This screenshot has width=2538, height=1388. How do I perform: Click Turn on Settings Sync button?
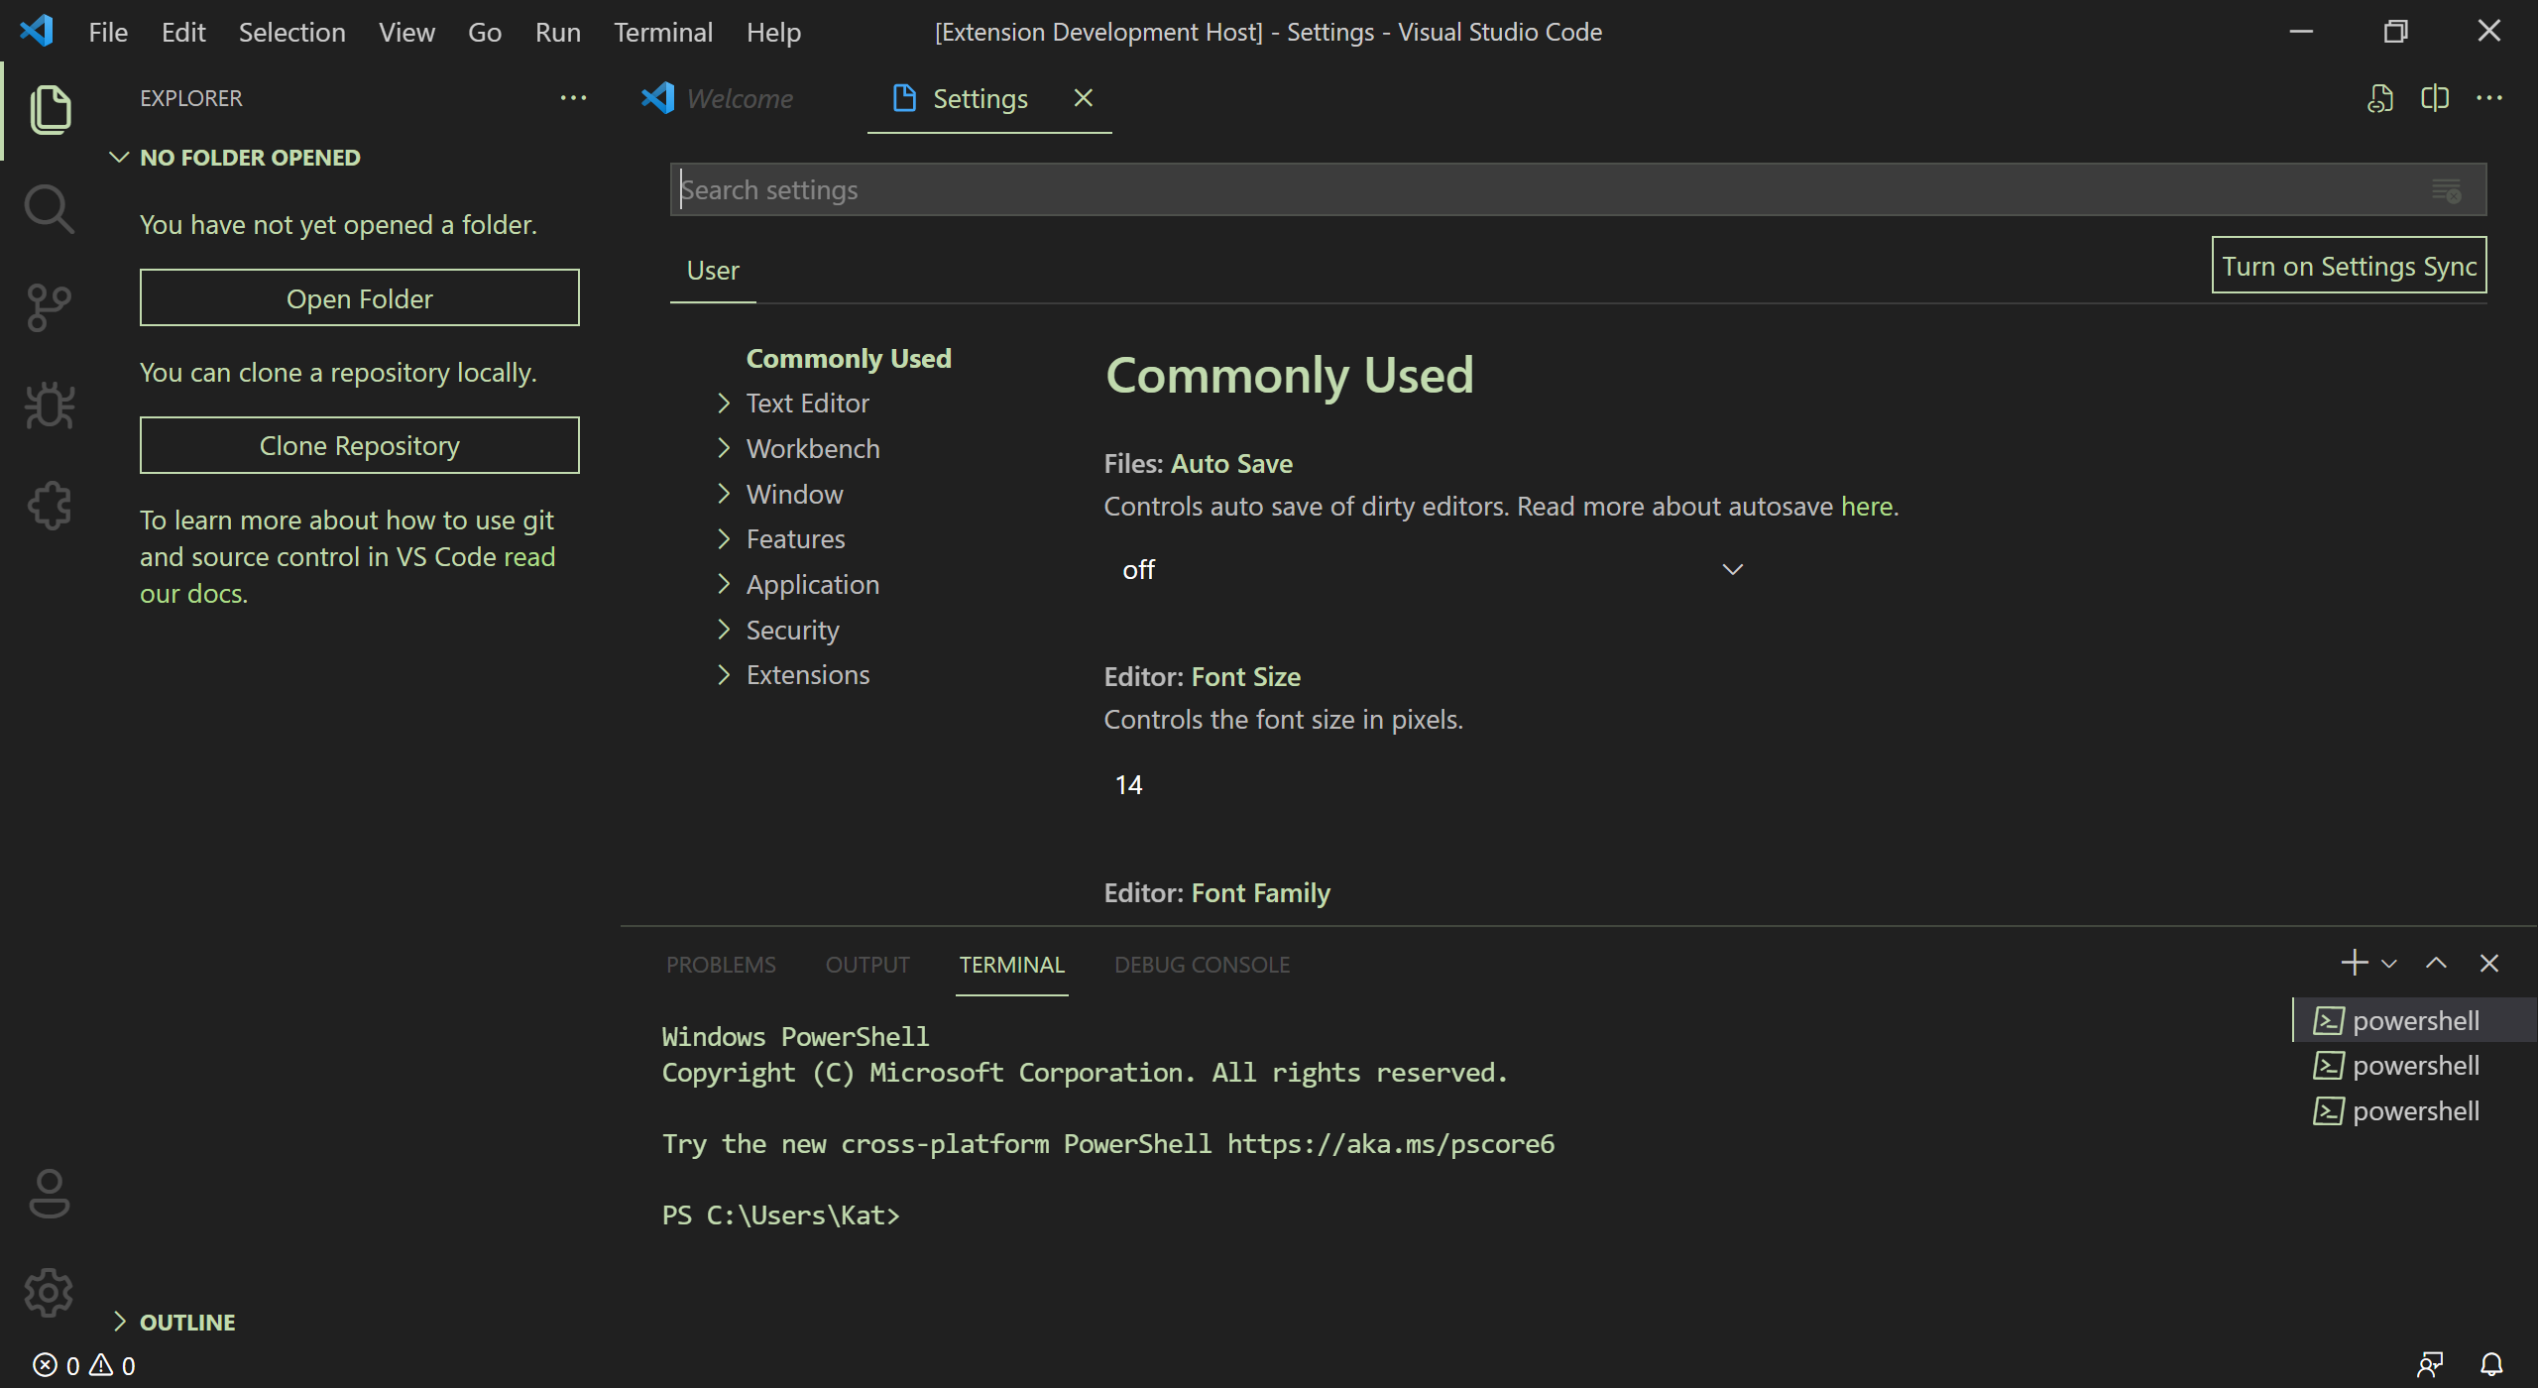(x=2348, y=266)
